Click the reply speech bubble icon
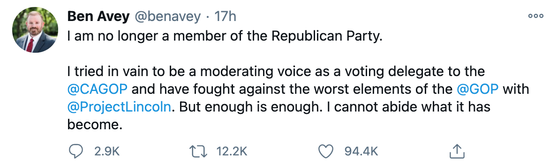The width and height of the screenshot is (557, 168). tap(75, 151)
